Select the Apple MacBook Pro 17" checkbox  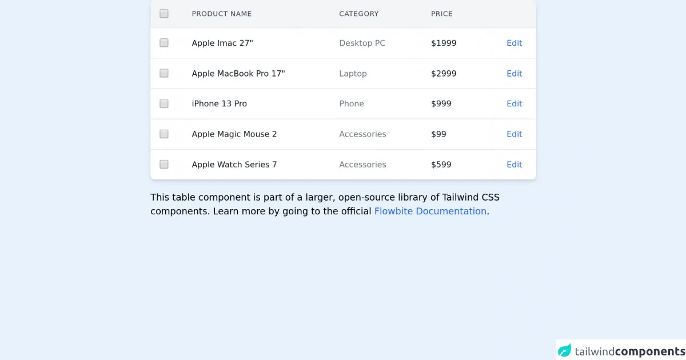tap(164, 73)
